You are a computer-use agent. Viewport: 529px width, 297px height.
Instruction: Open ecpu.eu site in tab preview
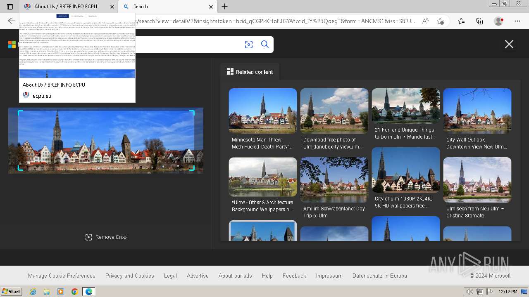[x=42, y=96]
